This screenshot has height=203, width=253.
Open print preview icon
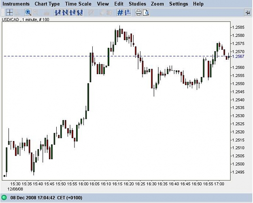pos(146,13)
